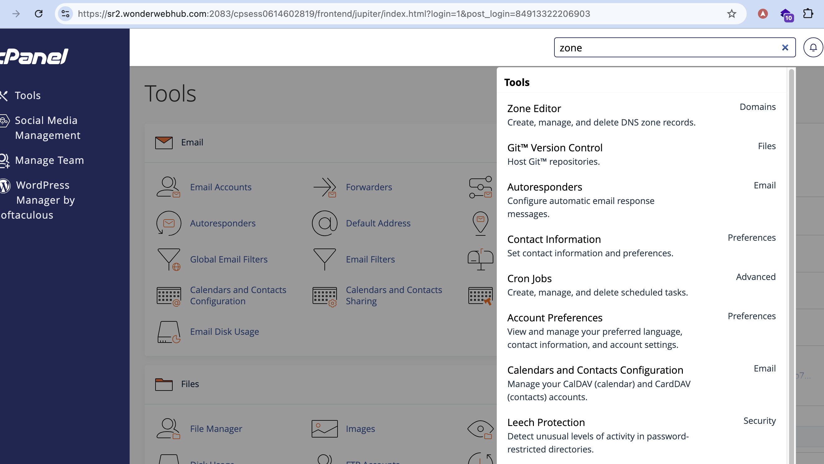Collapse the Email section header

[x=192, y=143]
